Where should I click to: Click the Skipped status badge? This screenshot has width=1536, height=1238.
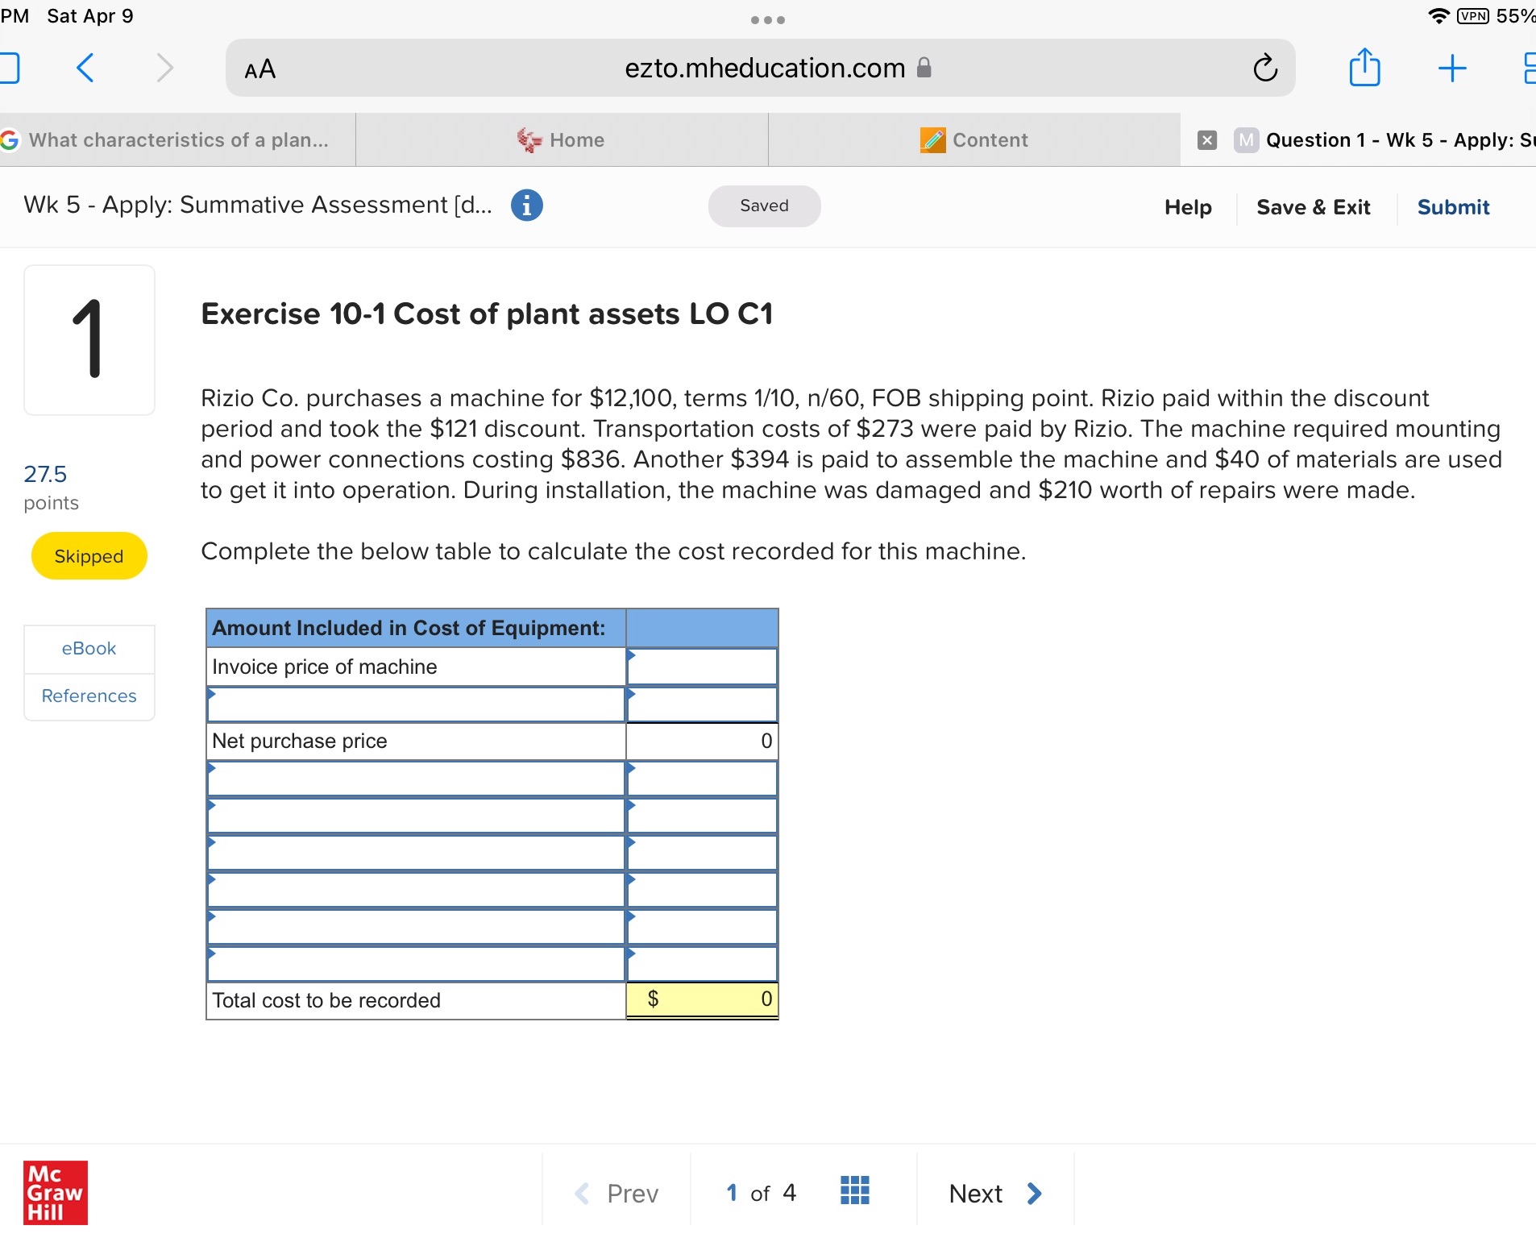[89, 556]
